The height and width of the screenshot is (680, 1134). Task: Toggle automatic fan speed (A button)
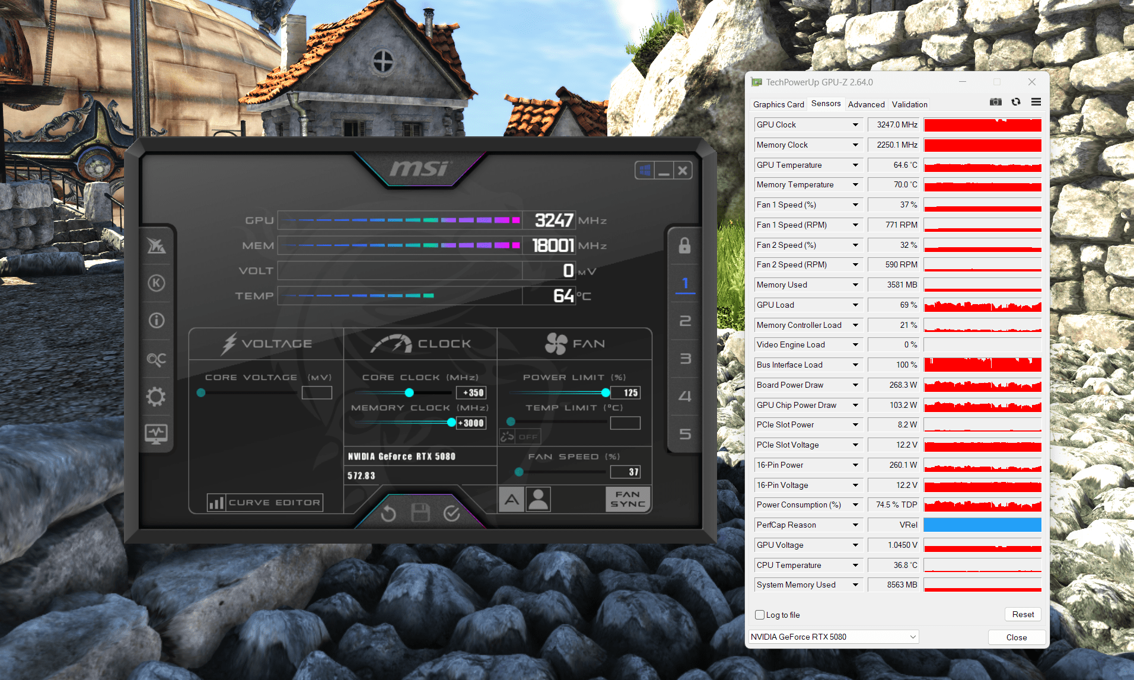coord(511,499)
